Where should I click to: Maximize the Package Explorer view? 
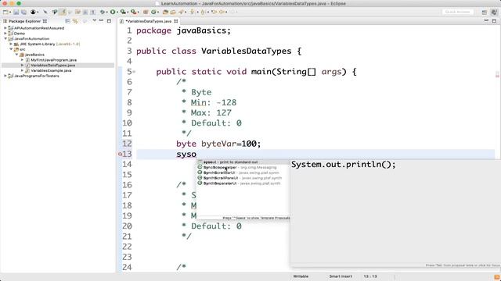point(109,21)
